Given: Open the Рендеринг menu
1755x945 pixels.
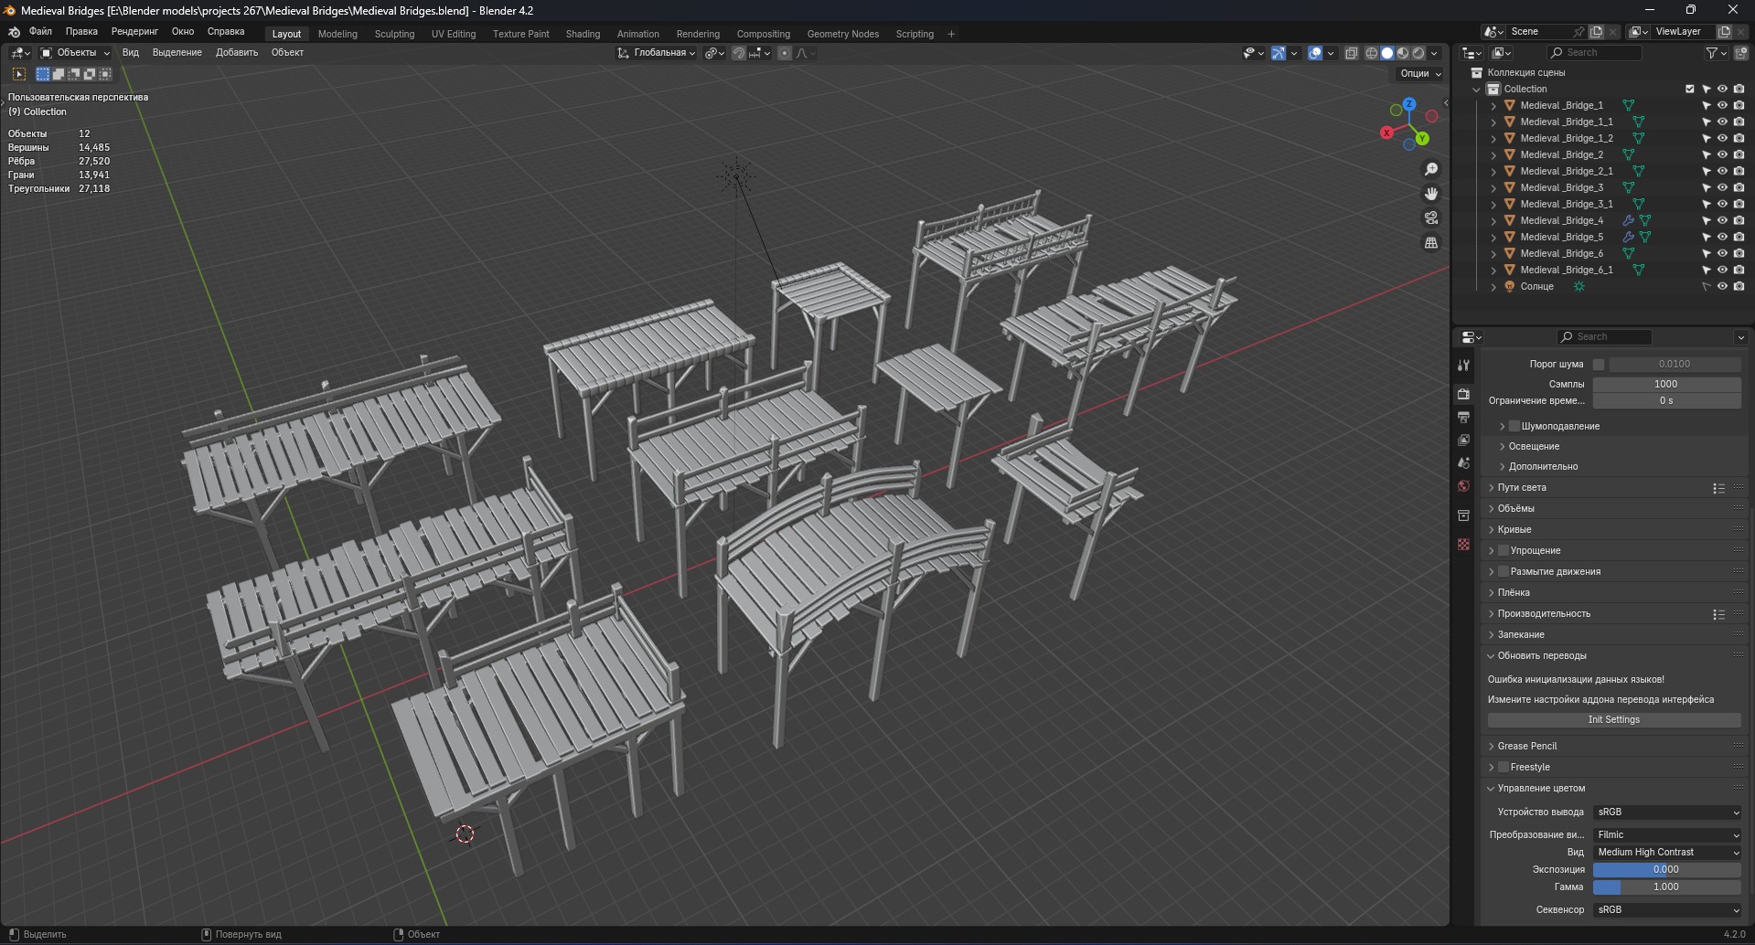Looking at the screenshot, I should [134, 31].
